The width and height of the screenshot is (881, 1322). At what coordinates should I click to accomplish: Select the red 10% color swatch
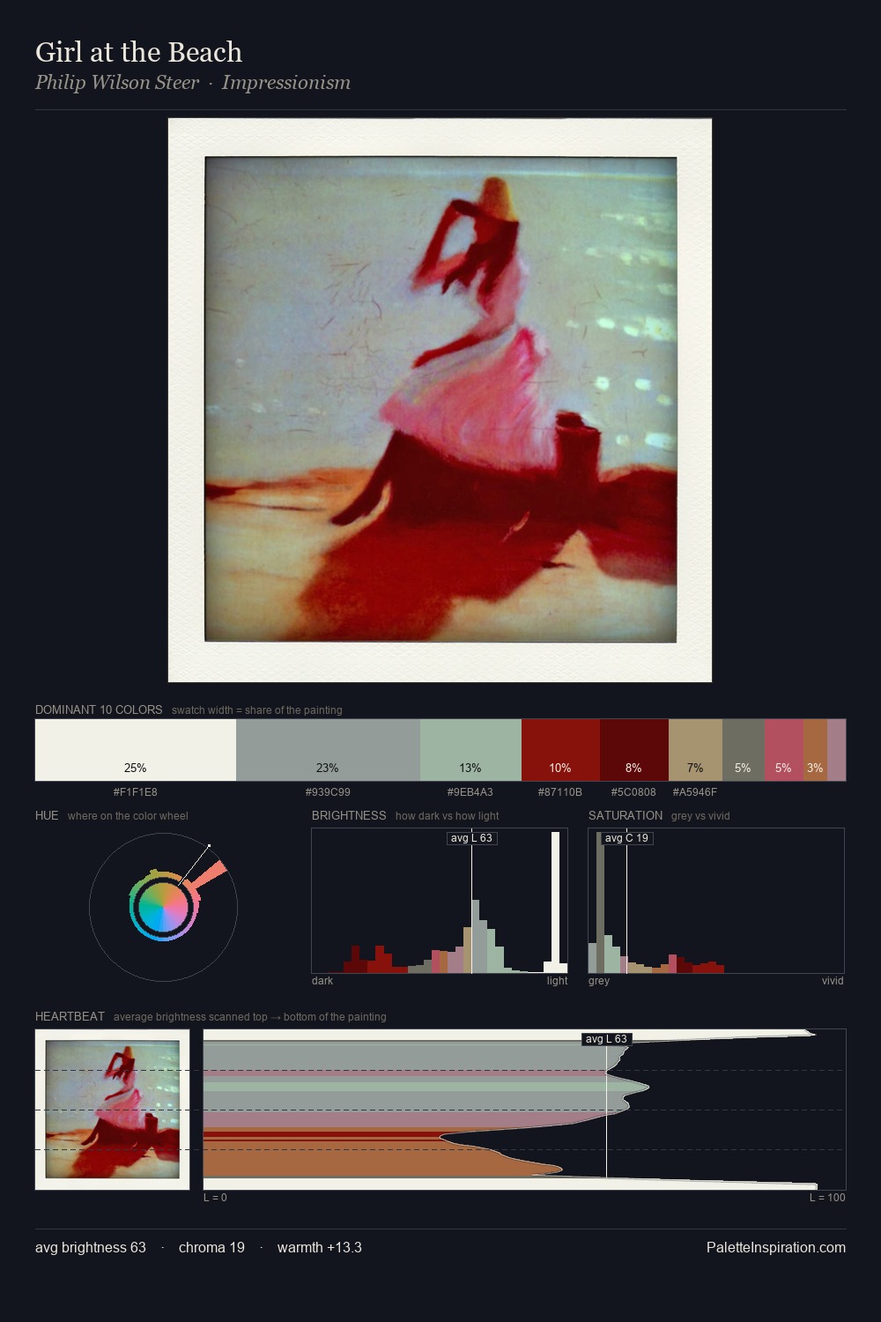pyautogui.click(x=560, y=750)
